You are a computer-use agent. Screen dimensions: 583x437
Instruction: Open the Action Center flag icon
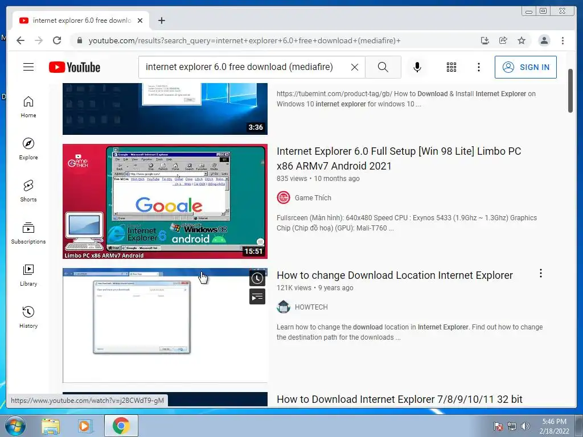point(498,426)
